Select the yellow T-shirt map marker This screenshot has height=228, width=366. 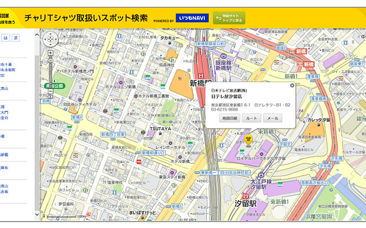tap(248, 140)
